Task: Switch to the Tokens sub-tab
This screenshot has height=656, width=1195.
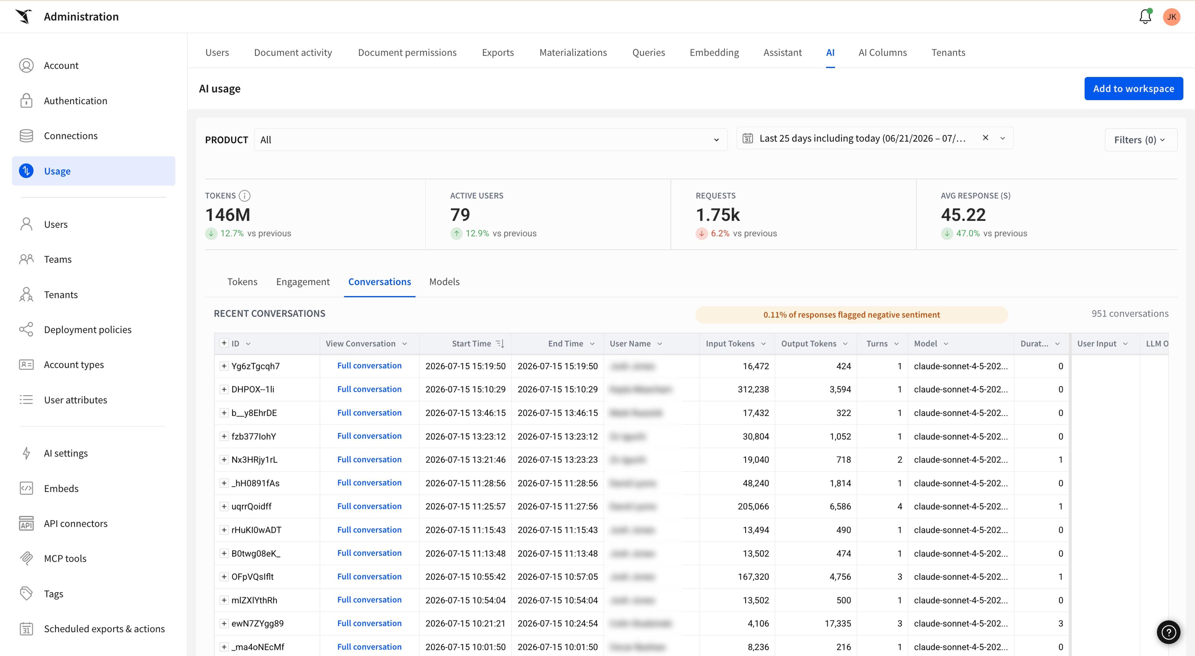Action: point(242,282)
